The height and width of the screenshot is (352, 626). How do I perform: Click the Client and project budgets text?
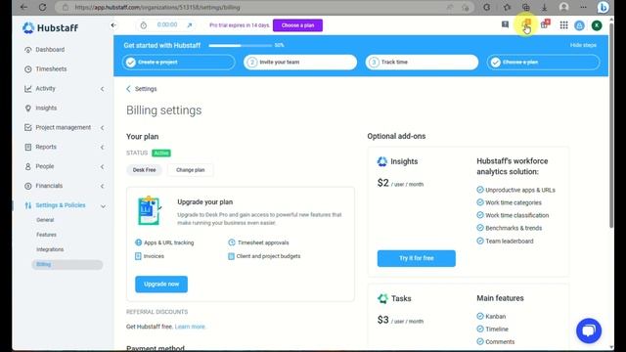(268, 256)
